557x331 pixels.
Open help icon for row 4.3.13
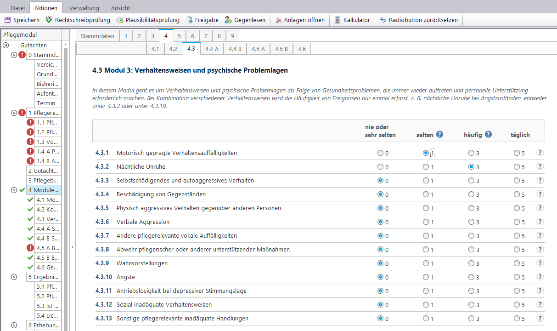(x=540, y=319)
